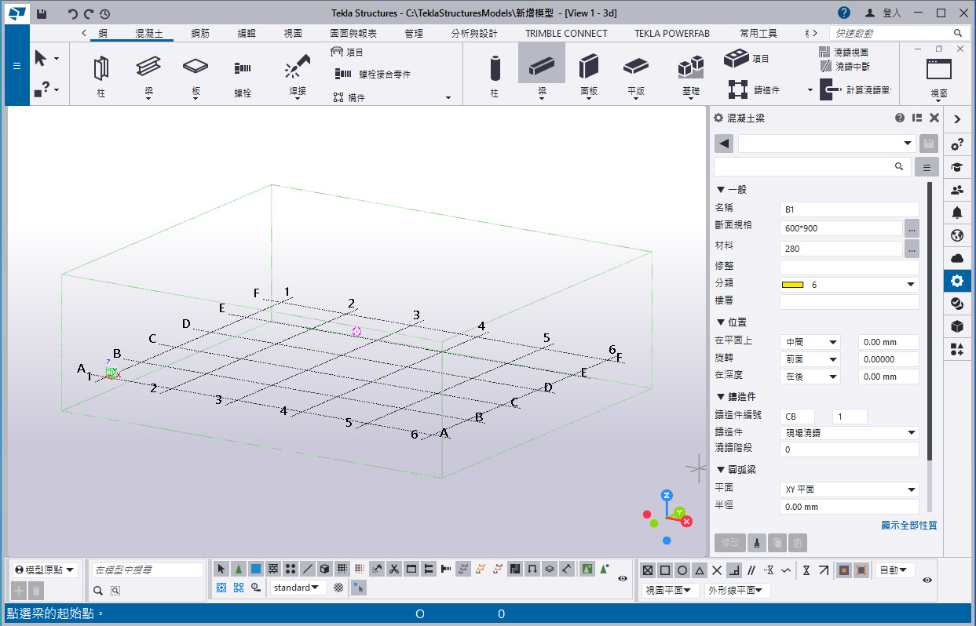Expand the 鑄造件 cast unit type dropdown

[849, 432]
